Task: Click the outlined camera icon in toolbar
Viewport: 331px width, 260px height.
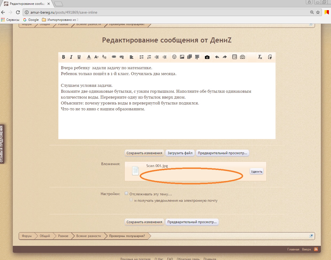Action: (243, 57)
